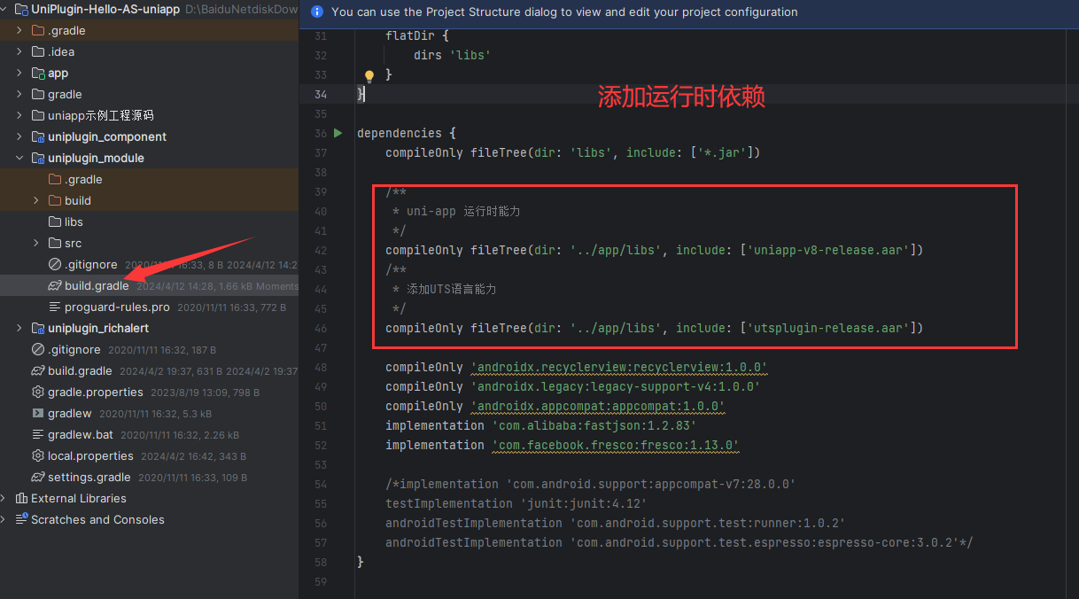Click the appcompat:1.0.0 dependency on line 50

pos(598,406)
